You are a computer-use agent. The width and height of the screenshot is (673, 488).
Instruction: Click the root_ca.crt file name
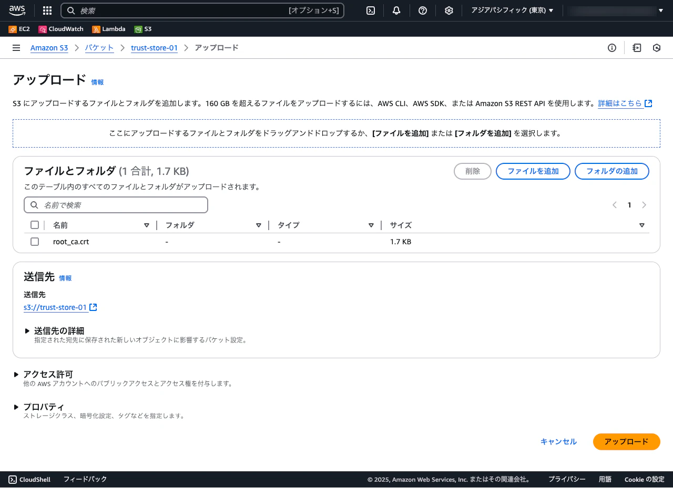71,242
